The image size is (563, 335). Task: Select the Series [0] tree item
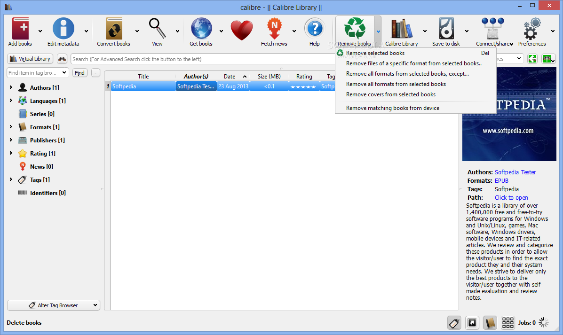click(42, 114)
